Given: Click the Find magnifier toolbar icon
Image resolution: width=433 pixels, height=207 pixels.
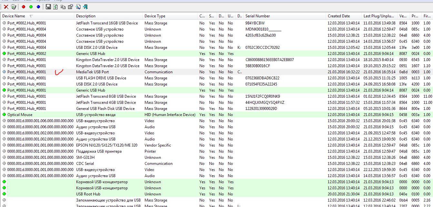Looking at the screenshot, I should coord(78,7).
